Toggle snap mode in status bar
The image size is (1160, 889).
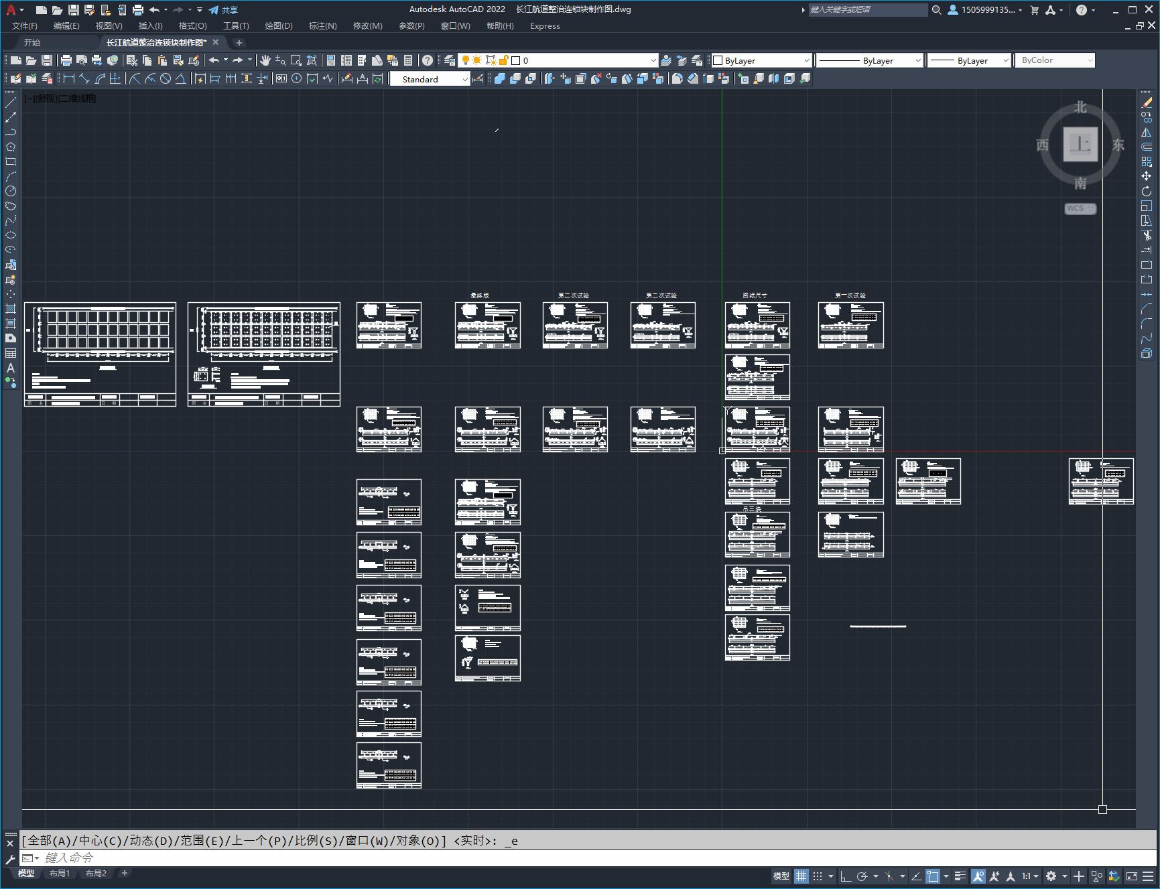[x=818, y=876]
